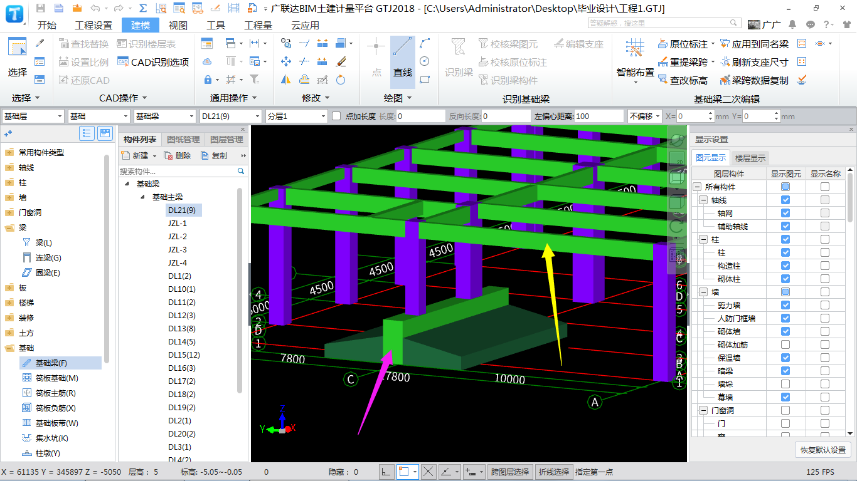The height and width of the screenshot is (481, 857).
Task: Click the Rotate tool icon in 修改 group
Action: (x=341, y=80)
